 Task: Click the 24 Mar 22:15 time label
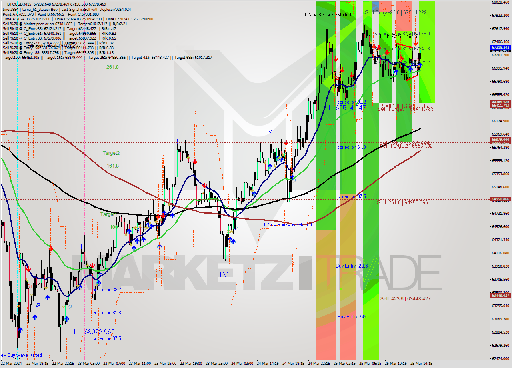[x=319, y=364]
